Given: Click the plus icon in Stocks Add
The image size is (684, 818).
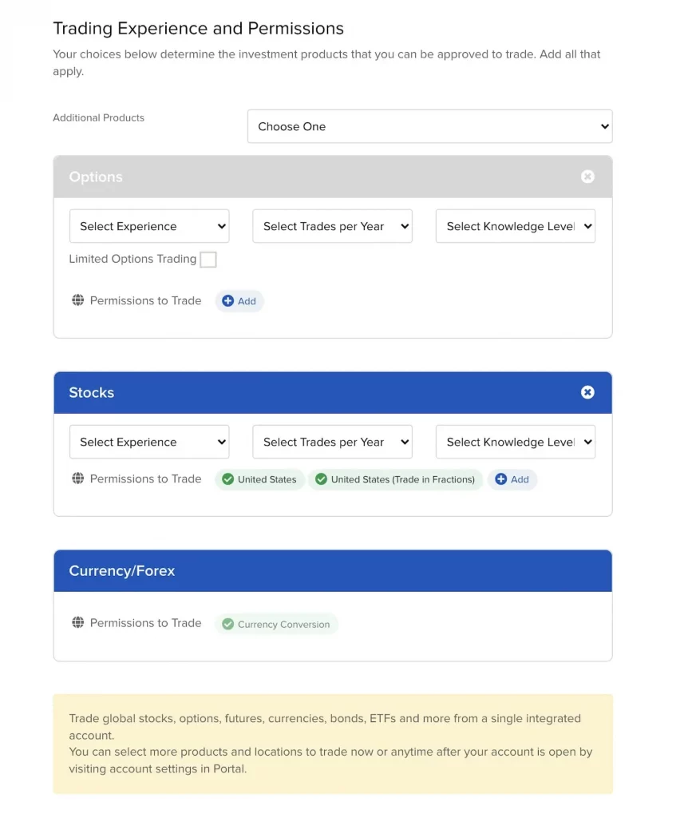Looking at the screenshot, I should (501, 479).
